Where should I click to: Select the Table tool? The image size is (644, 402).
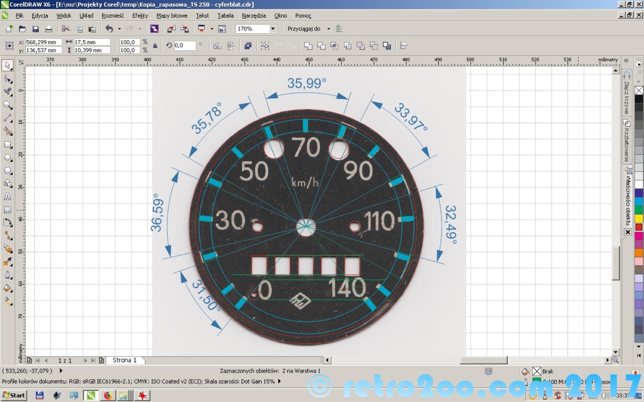point(7,210)
